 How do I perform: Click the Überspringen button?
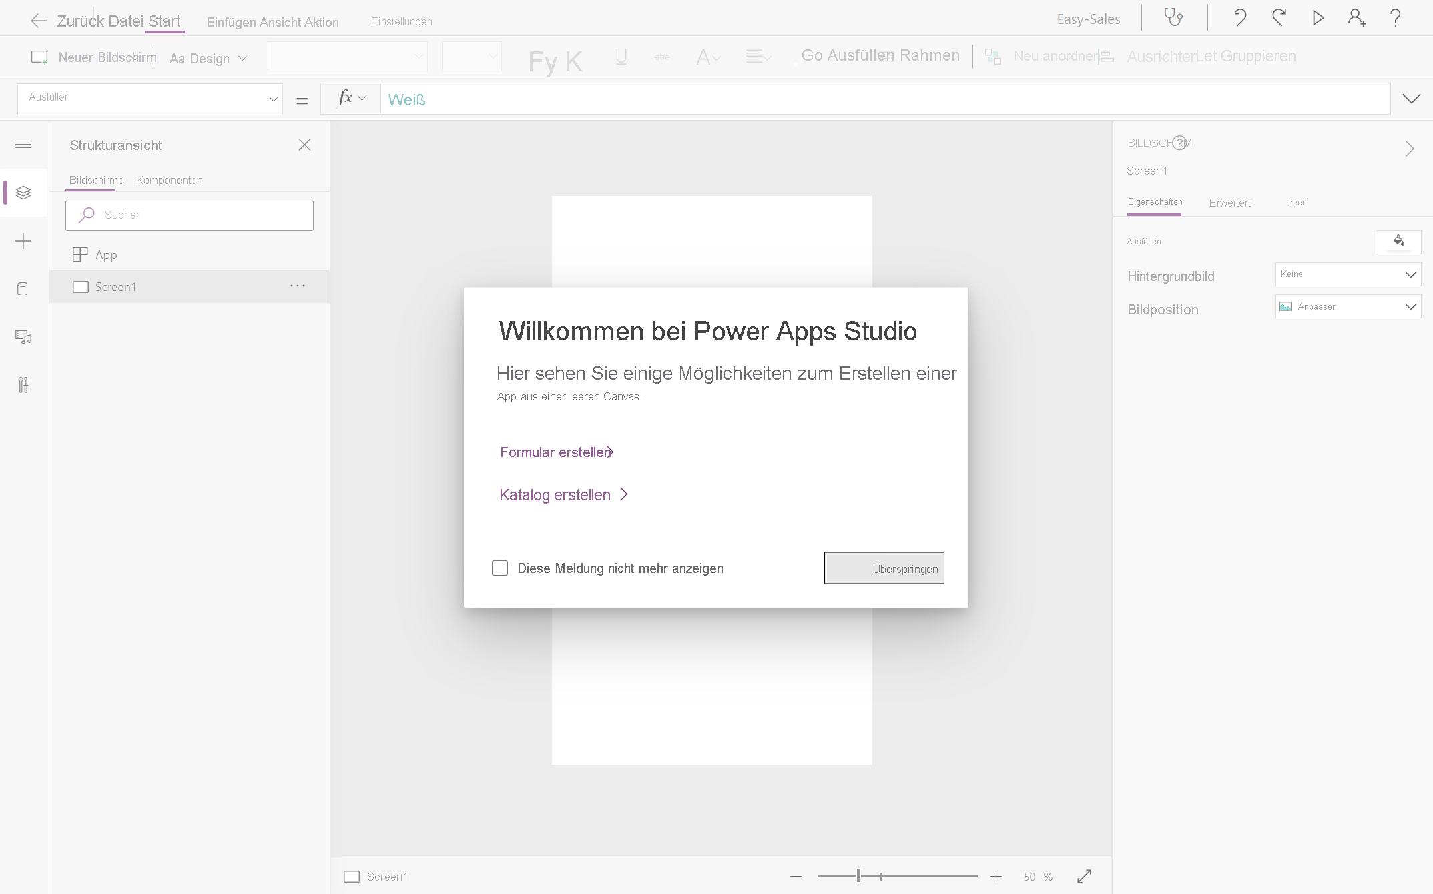click(x=884, y=568)
